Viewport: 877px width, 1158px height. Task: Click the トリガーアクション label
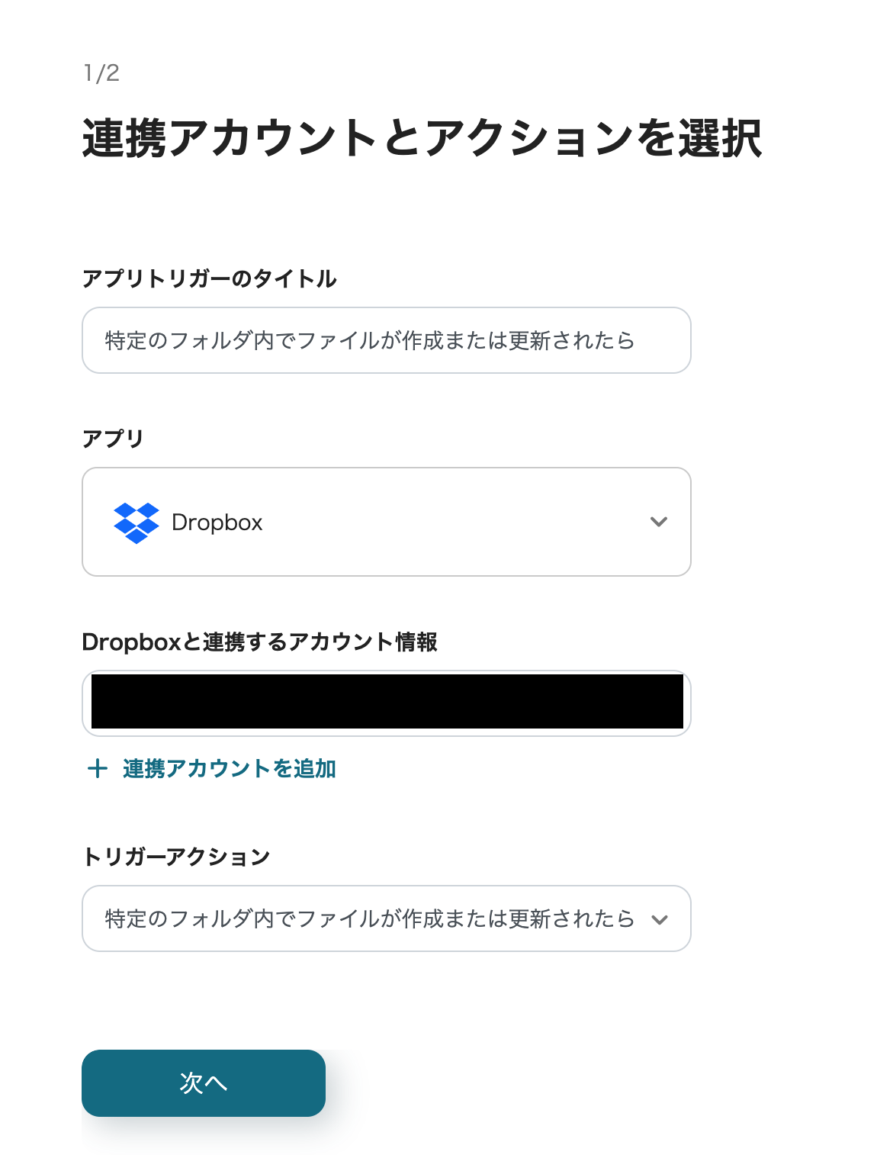click(176, 857)
